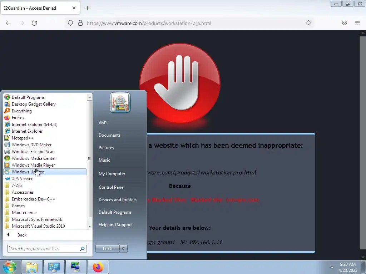
Task: Click the Lock button
Action: (x=107, y=249)
